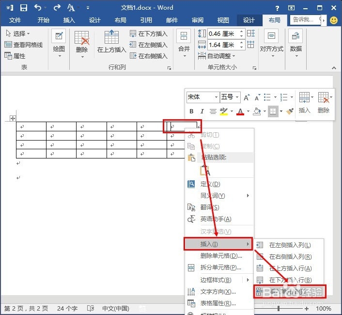Choose 同义词 in the context menu
The height and width of the screenshot is (315, 342).
[219, 195]
